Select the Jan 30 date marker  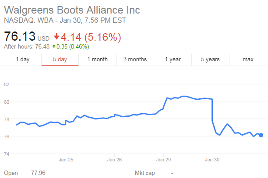(x=212, y=159)
